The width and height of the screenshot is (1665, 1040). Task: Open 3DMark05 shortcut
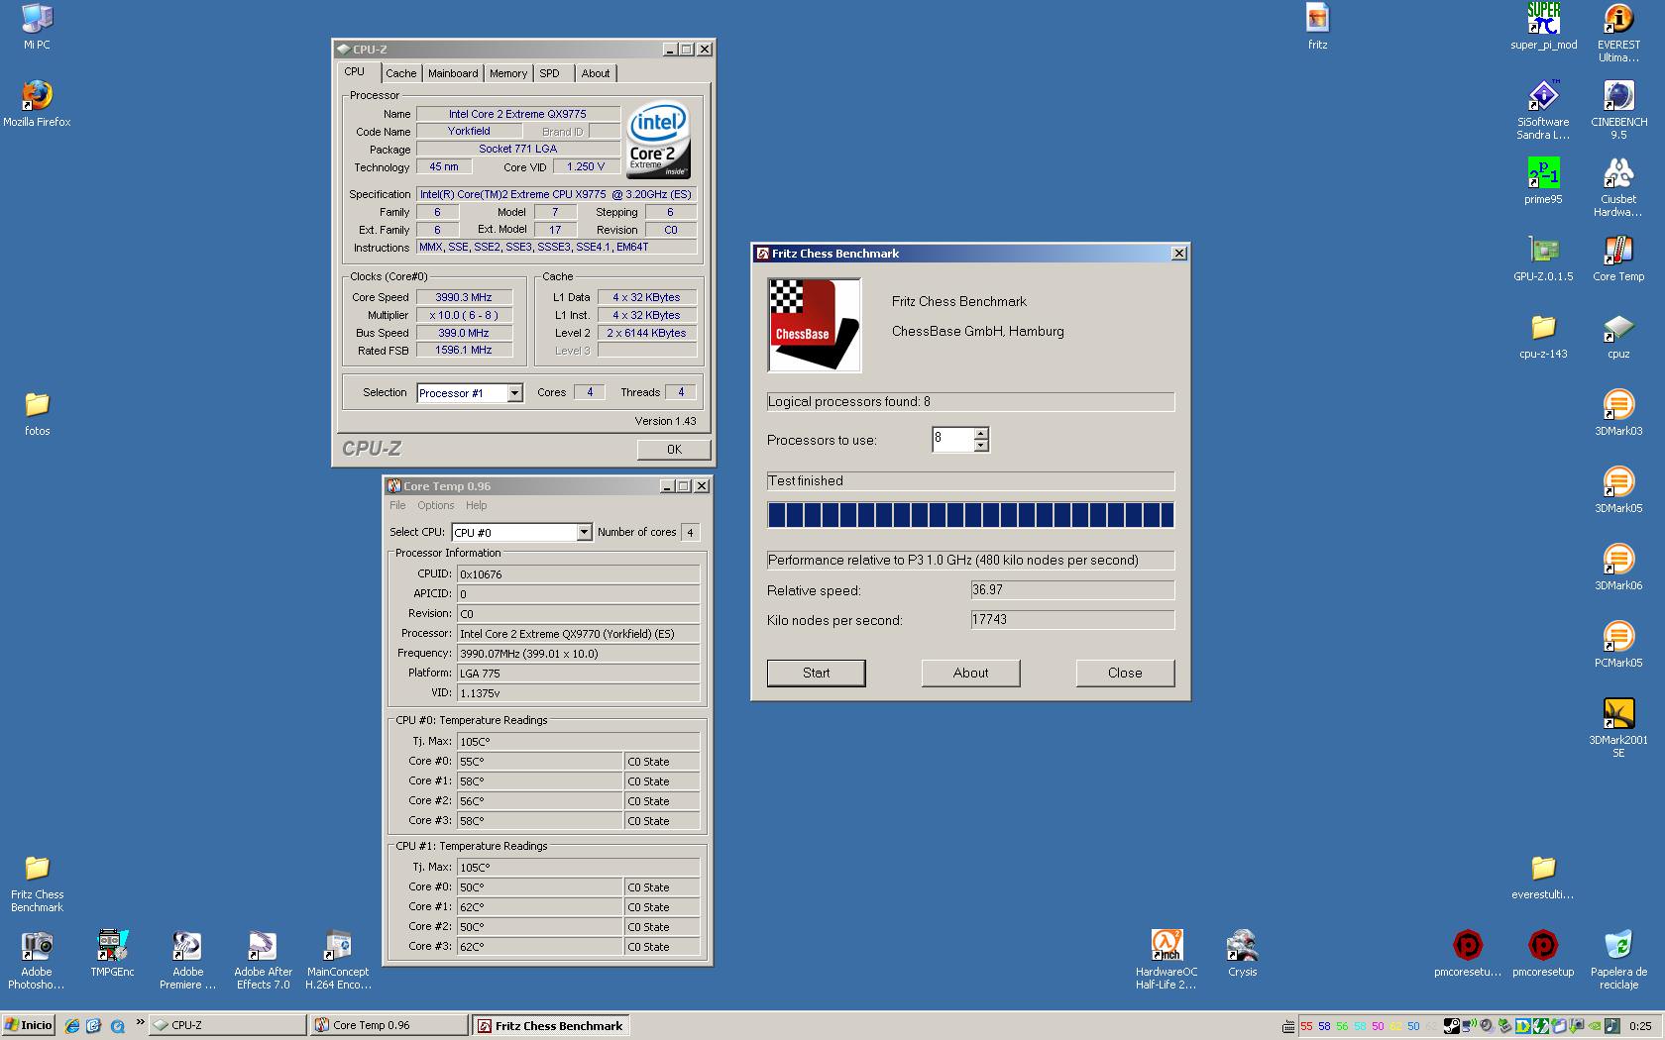click(1618, 489)
